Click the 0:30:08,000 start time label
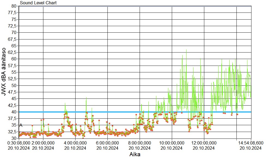 (x=19, y=143)
